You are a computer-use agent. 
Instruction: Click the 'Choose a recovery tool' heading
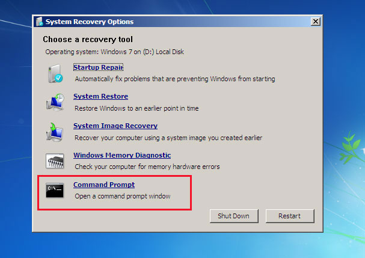[x=88, y=39]
